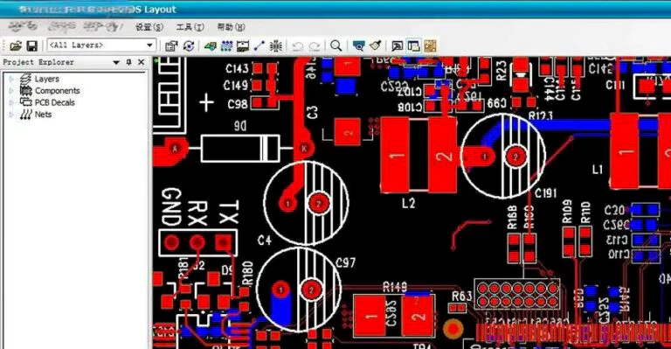
Task: Open the 设置(S) menu
Action: (149, 27)
